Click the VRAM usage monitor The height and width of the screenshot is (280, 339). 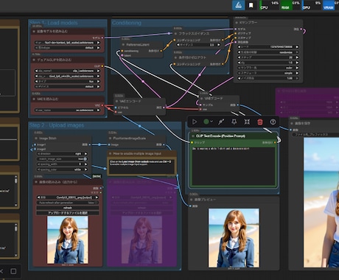click(x=331, y=5)
